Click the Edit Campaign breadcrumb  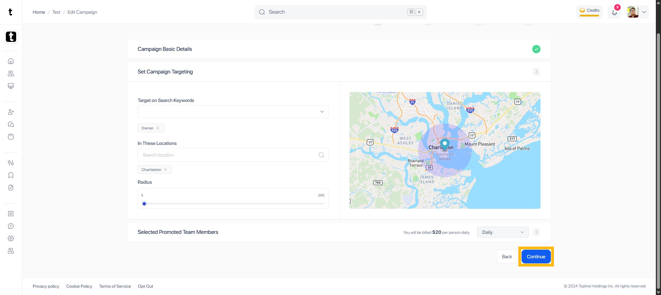82,12
